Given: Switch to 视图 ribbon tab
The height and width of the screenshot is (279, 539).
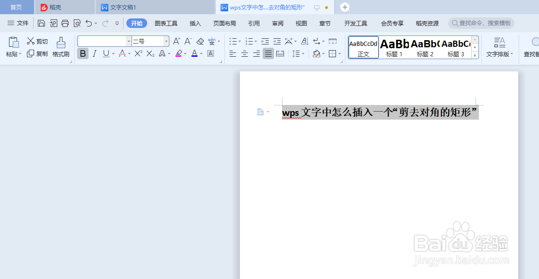Looking at the screenshot, I should click(x=301, y=23).
